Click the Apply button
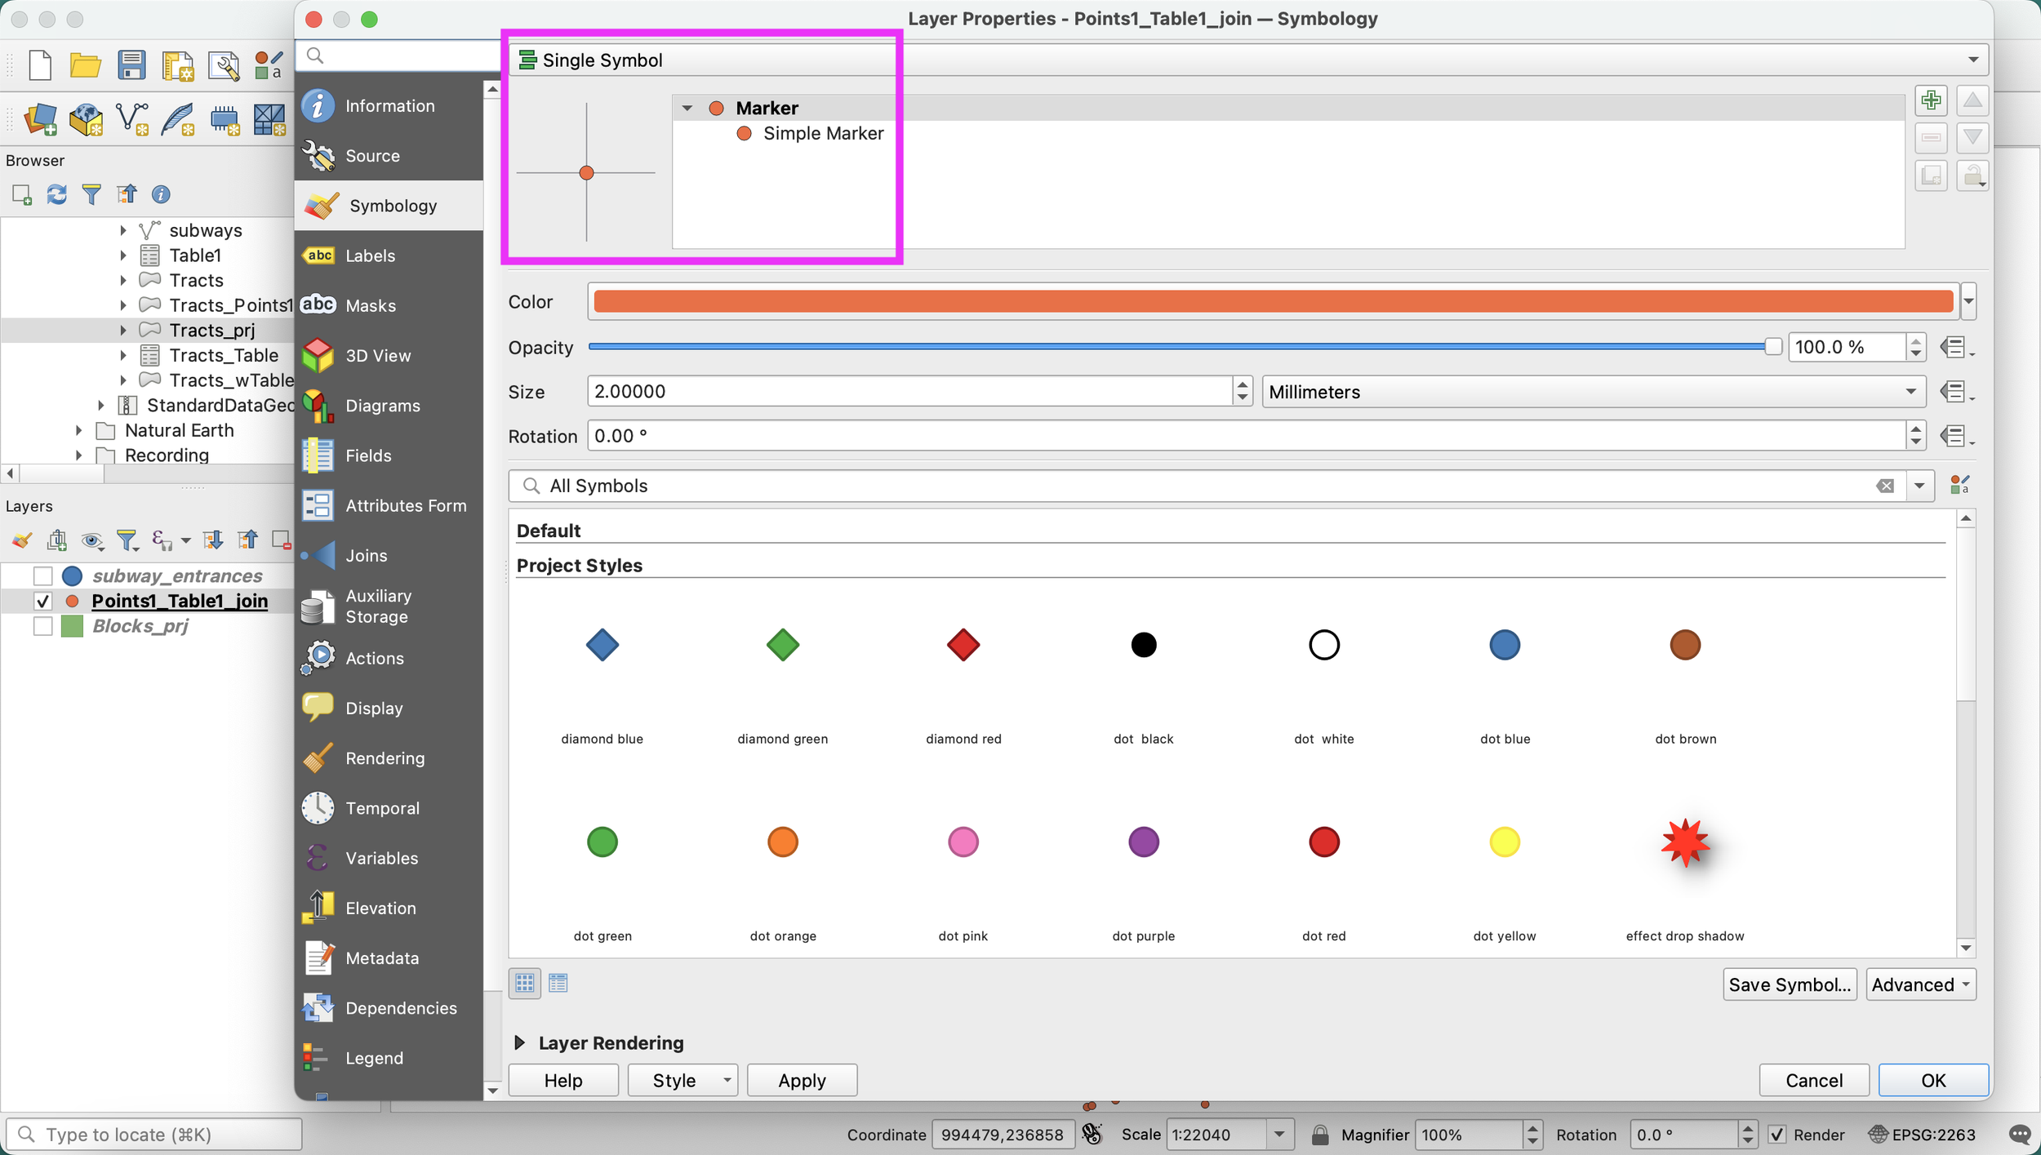2041x1155 pixels. 801,1080
